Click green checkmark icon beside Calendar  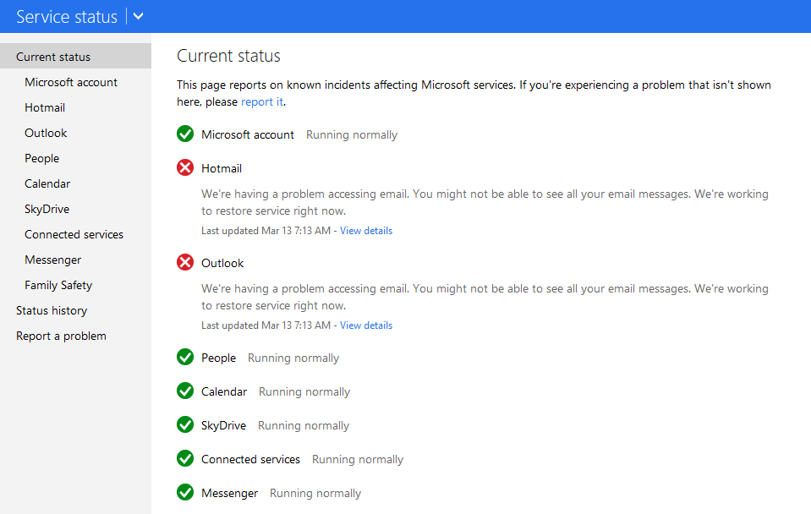(185, 391)
